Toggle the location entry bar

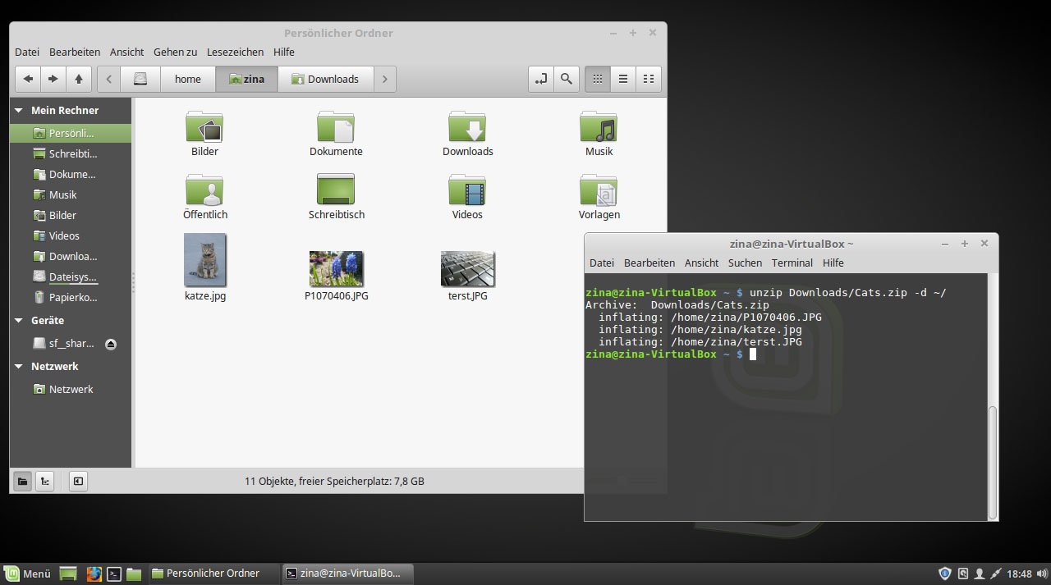click(x=541, y=79)
